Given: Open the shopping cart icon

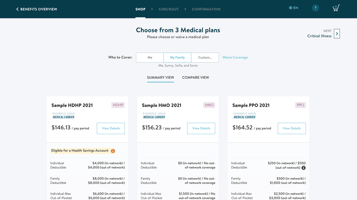Looking at the screenshot, I should [x=336, y=8].
